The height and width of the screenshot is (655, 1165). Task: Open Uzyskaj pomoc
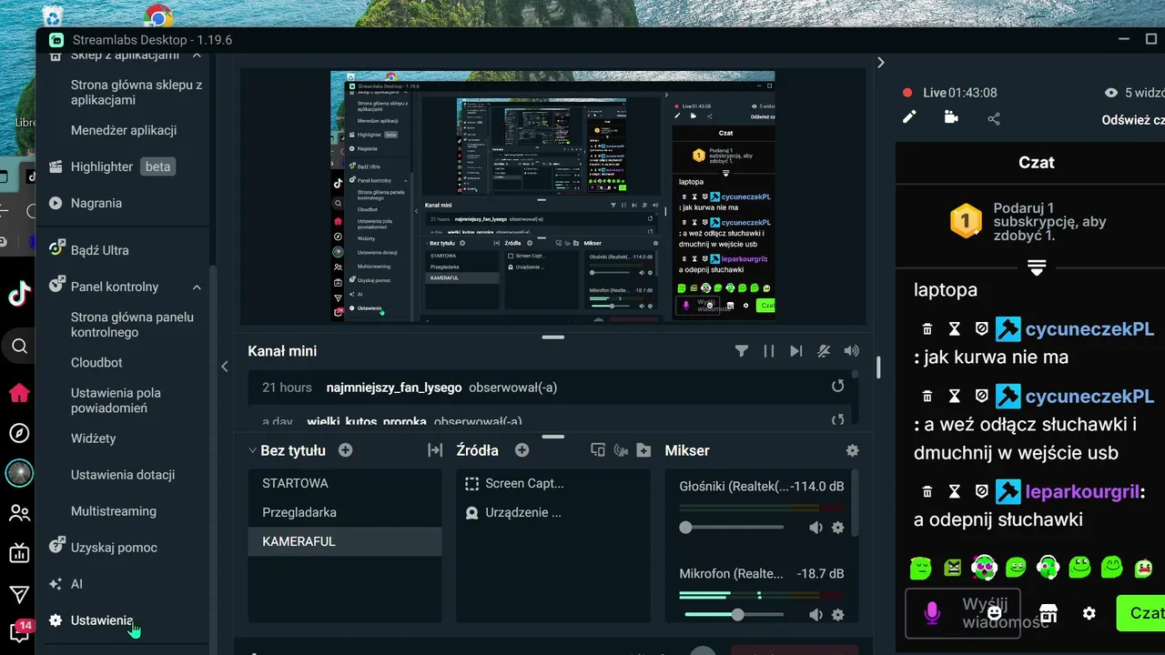pyautogui.click(x=103, y=547)
